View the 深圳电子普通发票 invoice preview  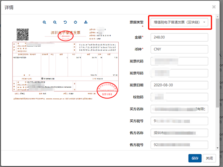[66, 64]
